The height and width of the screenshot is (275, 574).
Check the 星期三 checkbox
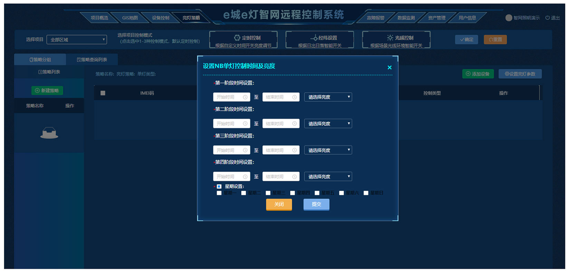[x=268, y=193]
